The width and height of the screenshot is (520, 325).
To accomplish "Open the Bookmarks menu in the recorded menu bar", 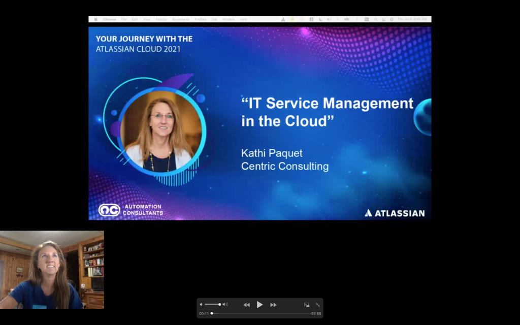I will coord(181,19).
